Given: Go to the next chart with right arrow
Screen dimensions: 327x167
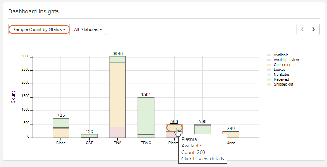Looking at the screenshot, I should click(314, 29).
